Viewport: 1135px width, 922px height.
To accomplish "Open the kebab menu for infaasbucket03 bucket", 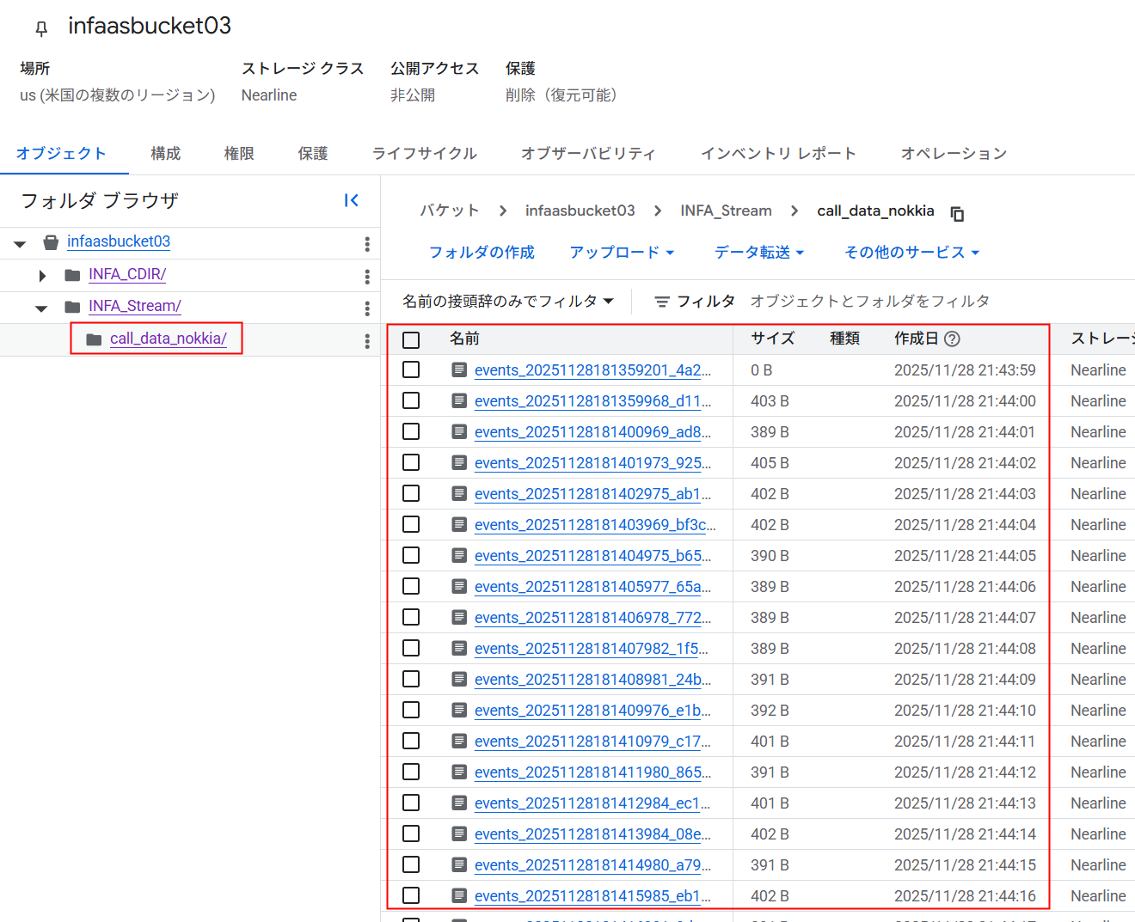I will point(367,242).
